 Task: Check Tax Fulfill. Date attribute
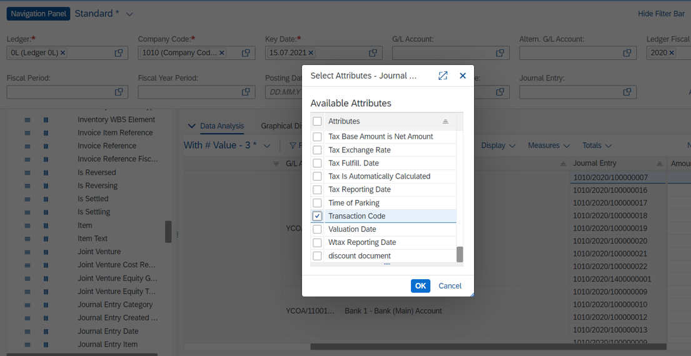pos(317,163)
